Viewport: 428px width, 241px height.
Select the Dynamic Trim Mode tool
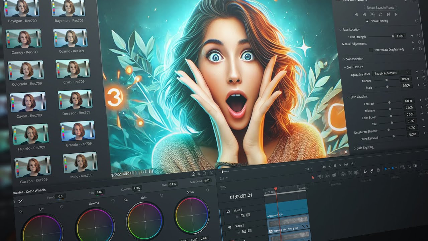(x=327, y=175)
